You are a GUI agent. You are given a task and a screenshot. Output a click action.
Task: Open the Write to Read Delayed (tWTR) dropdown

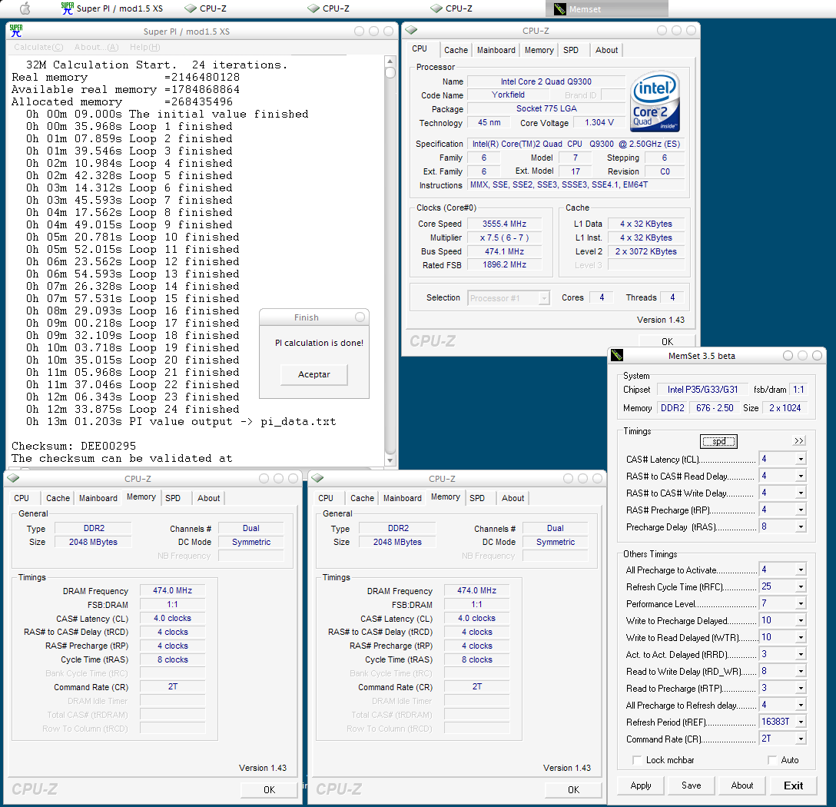pos(801,637)
